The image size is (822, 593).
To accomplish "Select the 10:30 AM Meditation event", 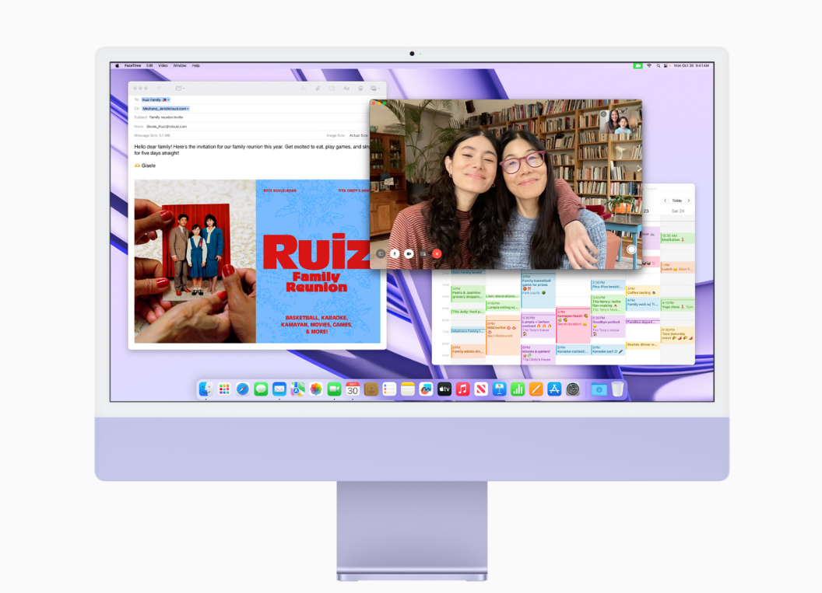I will (677, 238).
